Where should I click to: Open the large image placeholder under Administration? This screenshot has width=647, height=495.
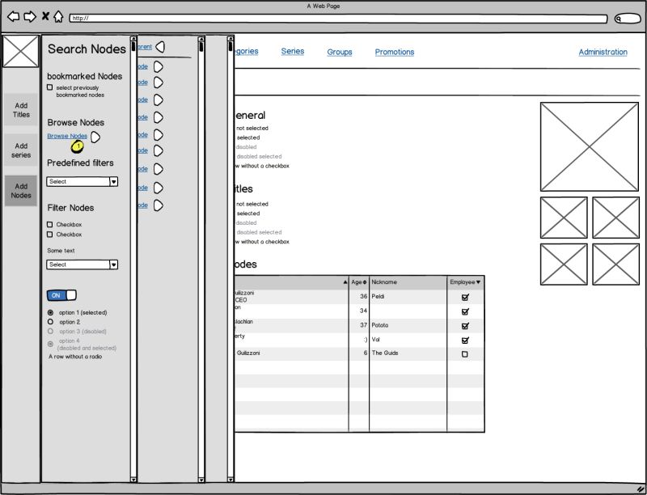(x=590, y=147)
